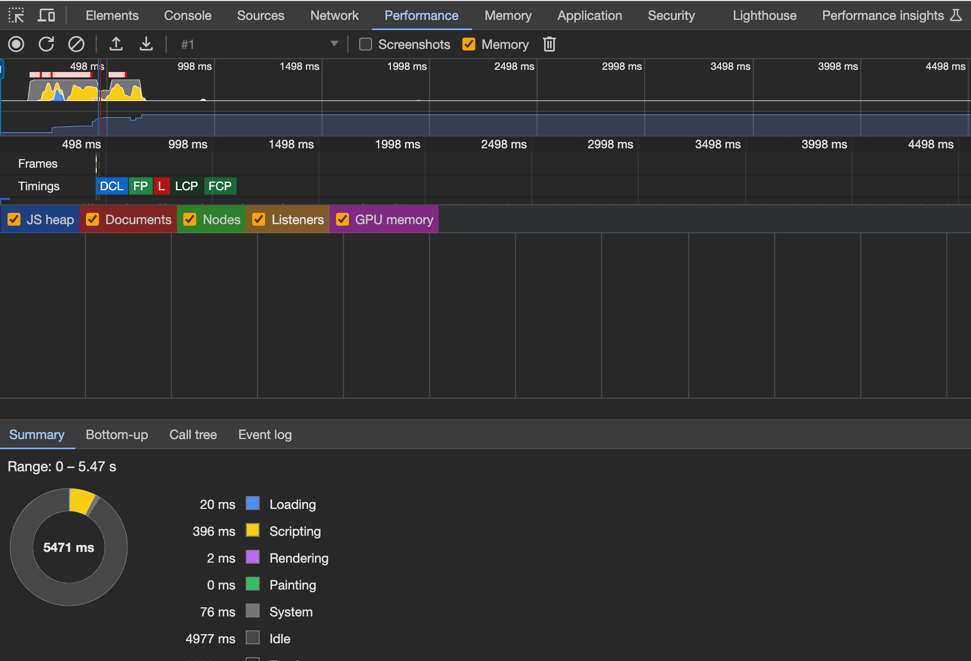Click the LCP timing marker
The width and height of the screenshot is (971, 661).
click(187, 186)
